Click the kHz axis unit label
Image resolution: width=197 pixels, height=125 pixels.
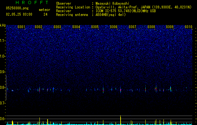(x=3, y=25)
